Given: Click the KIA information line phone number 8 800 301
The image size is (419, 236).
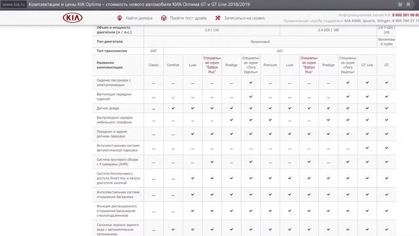Looking at the screenshot, I should tap(405, 15).
